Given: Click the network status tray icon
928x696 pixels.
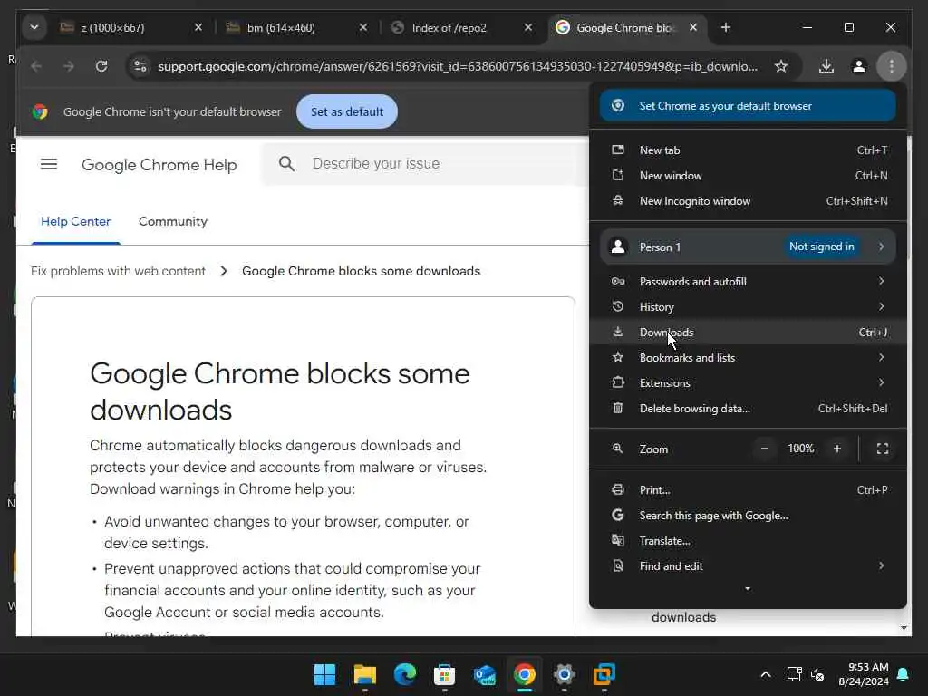Looking at the screenshot, I should click(794, 674).
